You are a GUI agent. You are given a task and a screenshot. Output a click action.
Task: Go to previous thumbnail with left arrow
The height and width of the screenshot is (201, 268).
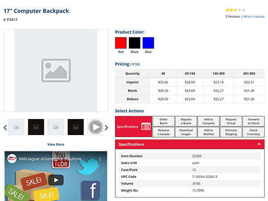click(x=5, y=128)
